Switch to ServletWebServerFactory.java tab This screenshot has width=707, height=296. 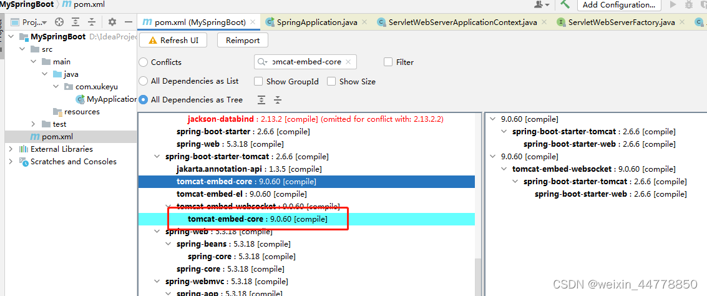pyautogui.click(x=622, y=22)
